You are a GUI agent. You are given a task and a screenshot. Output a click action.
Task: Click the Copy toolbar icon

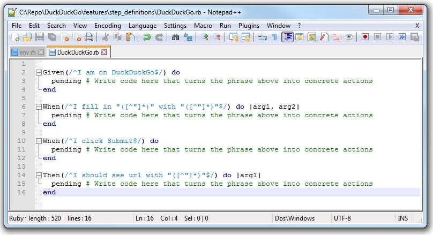tap(118, 37)
